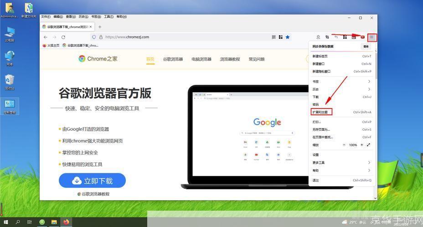This screenshot has width=423, height=227.
Task: Open Task View on the taskbar
Action: tap(30, 222)
